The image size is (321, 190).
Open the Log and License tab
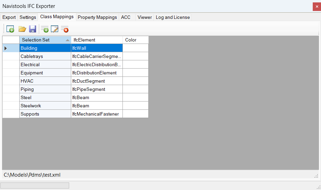173,17
